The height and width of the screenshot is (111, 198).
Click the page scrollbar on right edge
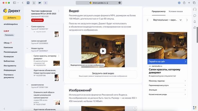(x=197, y=35)
